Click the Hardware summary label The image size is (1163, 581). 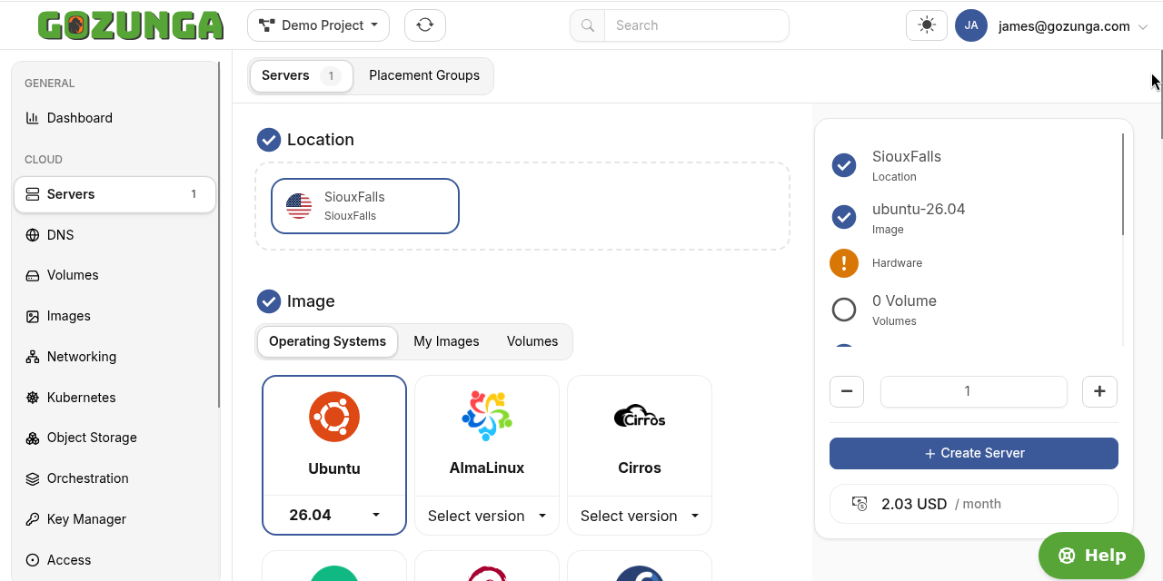[x=897, y=263]
